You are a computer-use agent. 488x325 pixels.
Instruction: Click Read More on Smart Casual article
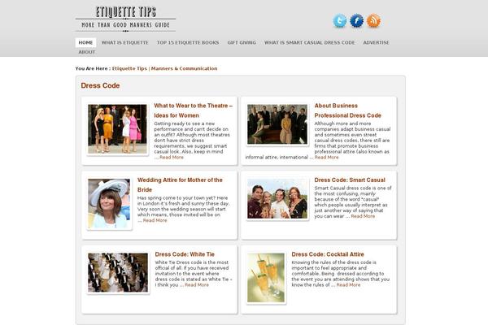click(363, 216)
